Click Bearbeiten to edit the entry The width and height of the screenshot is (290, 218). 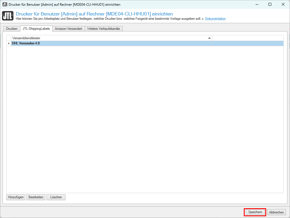(36, 197)
